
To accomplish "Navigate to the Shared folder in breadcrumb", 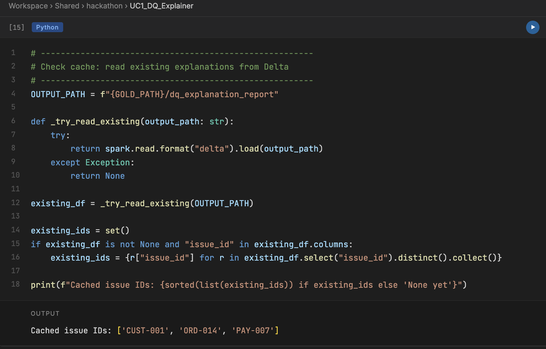I will pyautogui.click(x=67, y=6).
